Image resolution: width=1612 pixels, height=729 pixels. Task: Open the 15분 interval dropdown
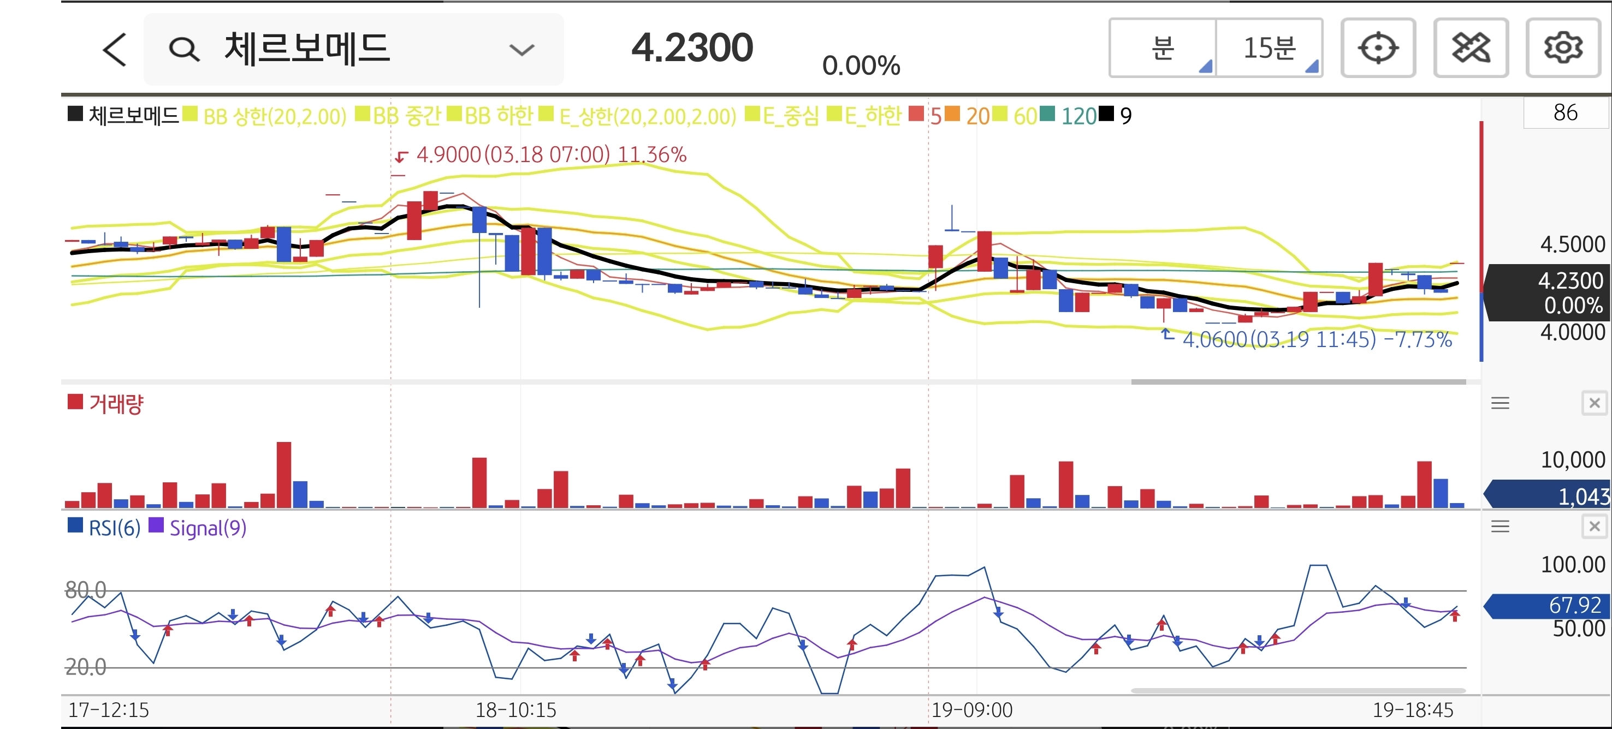pos(1269,48)
